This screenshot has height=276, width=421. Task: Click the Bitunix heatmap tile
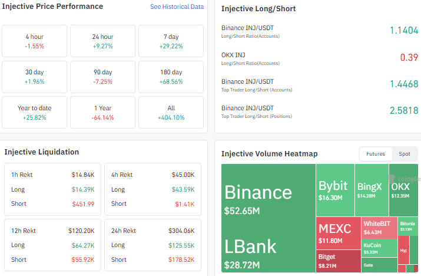[408, 226]
